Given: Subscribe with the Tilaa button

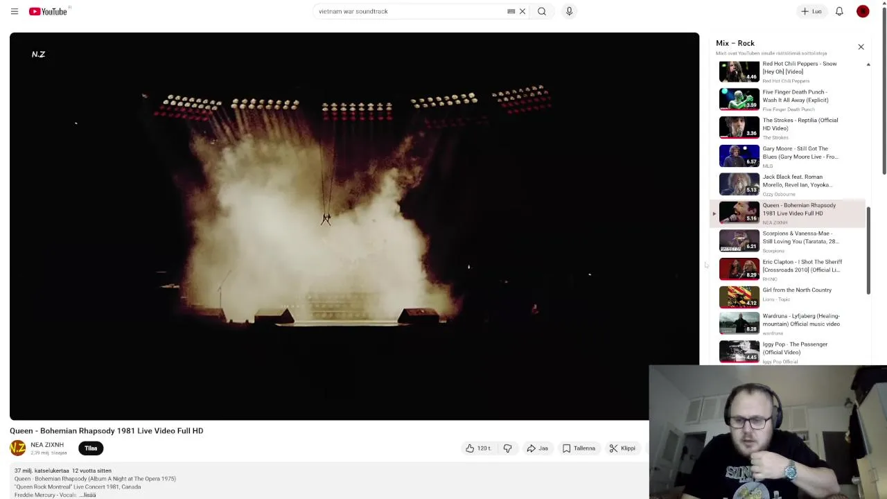Looking at the screenshot, I should click(x=91, y=448).
